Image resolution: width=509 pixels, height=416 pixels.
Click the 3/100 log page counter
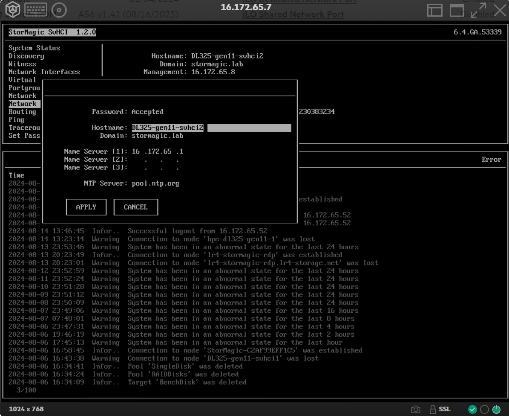[x=26, y=390]
